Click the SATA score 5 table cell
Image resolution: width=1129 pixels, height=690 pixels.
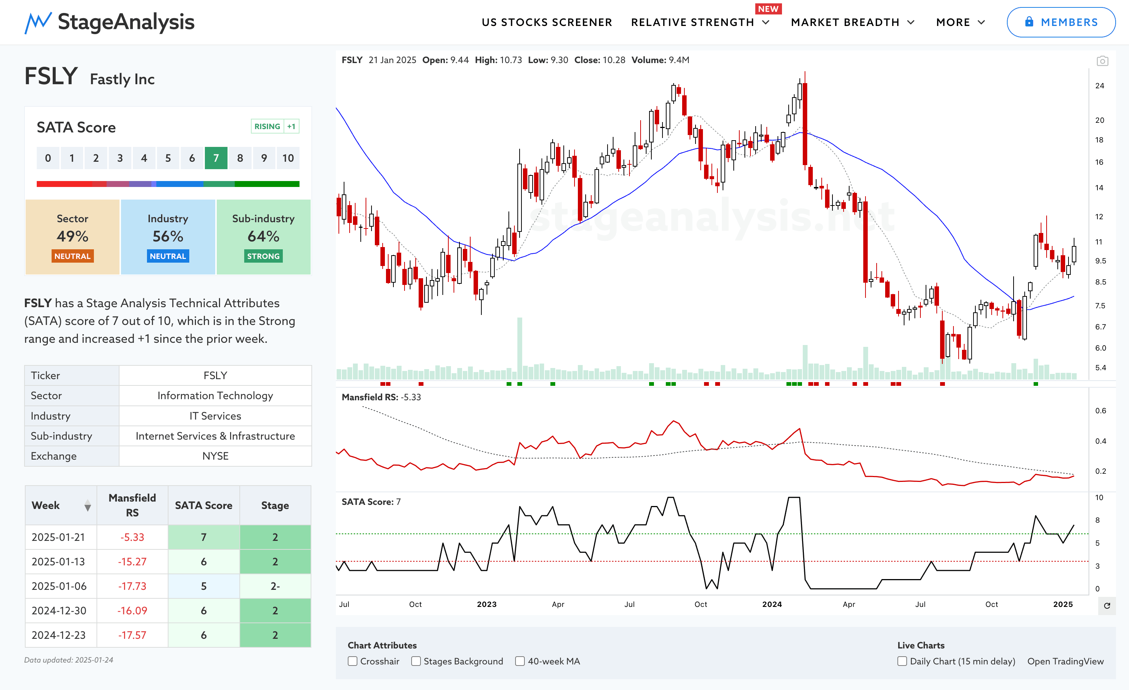click(x=203, y=586)
